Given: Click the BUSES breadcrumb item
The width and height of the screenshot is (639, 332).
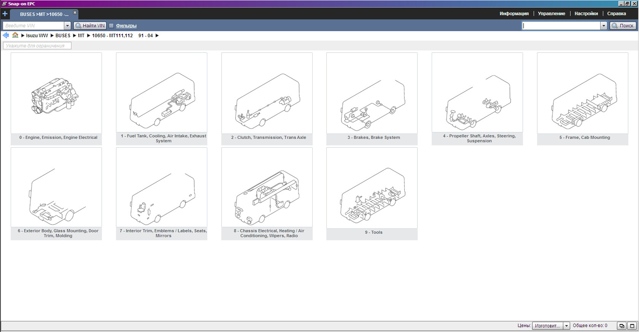Looking at the screenshot, I should (63, 35).
